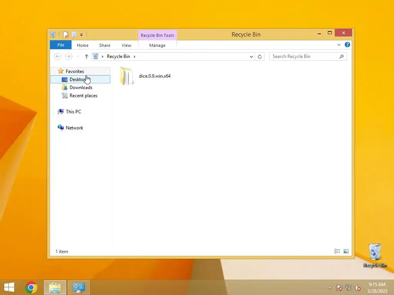Focus the Search Recycle Bin field

coord(308,56)
